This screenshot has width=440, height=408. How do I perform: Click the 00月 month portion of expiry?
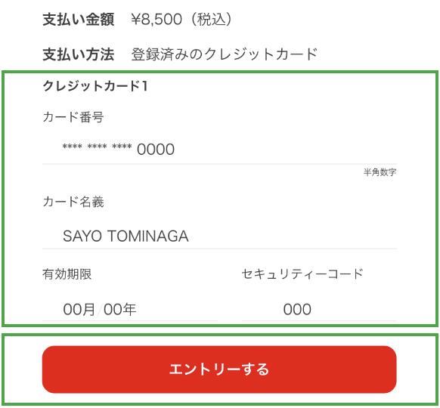(79, 310)
